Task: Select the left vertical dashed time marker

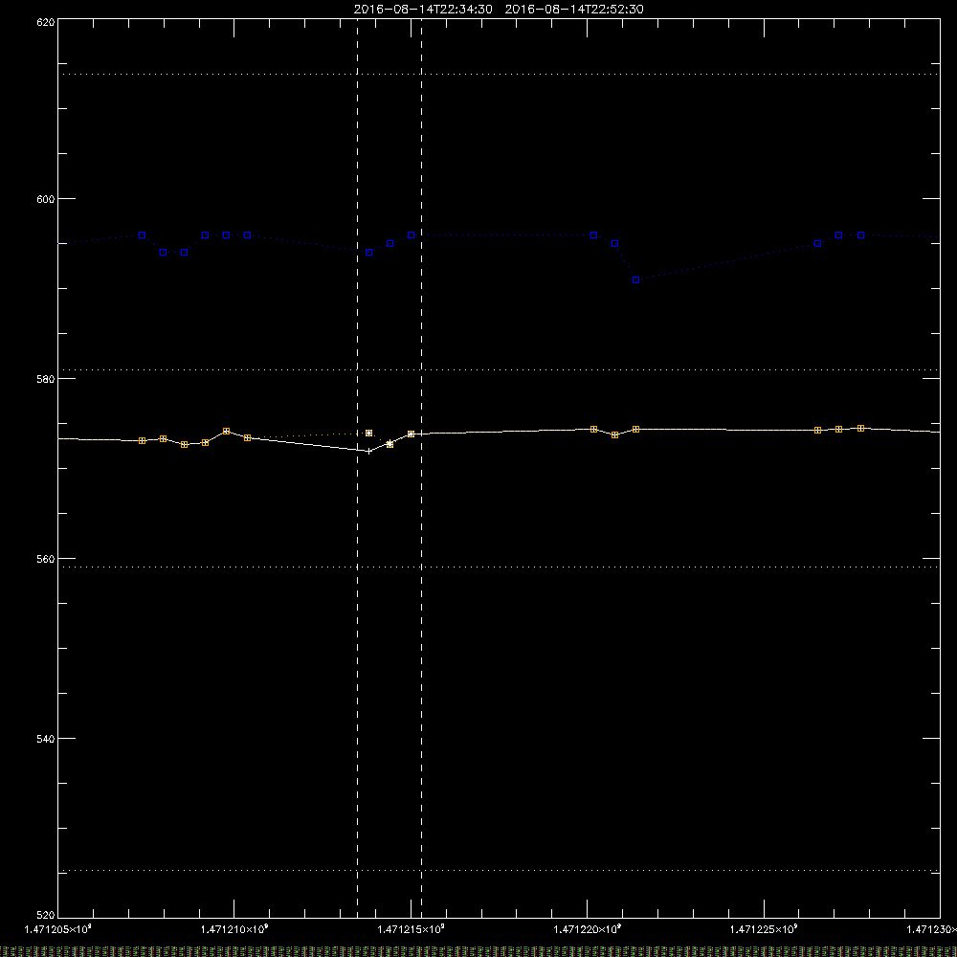Action: tap(358, 468)
